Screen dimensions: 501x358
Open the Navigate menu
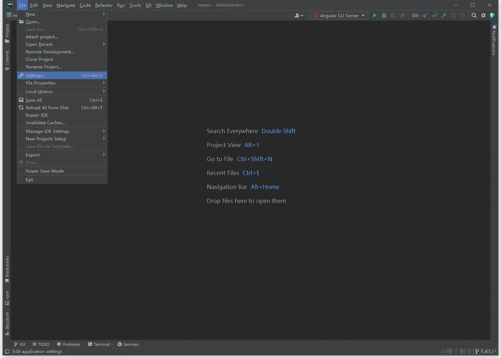[66, 5]
